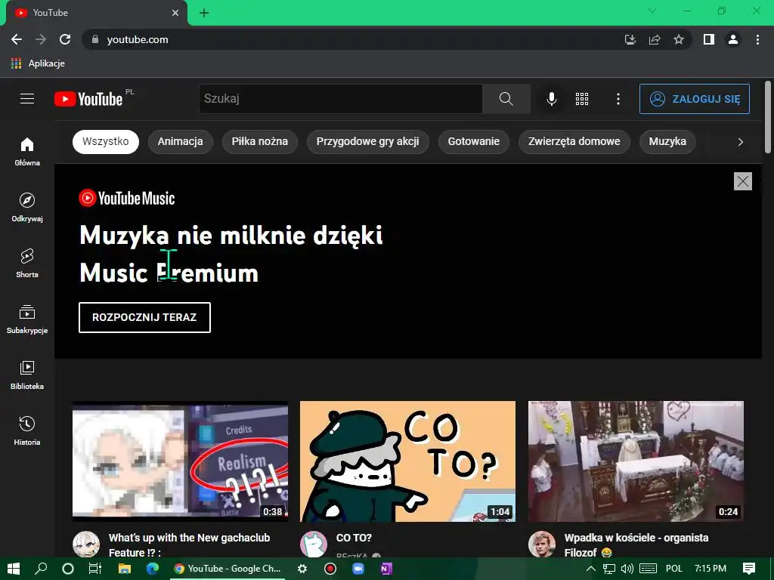This screenshot has height=580, width=774.
Task: Open Odkrywaj explore in sidebar
Action: tap(27, 207)
